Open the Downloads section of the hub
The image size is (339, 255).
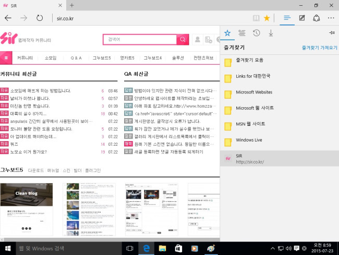click(x=271, y=33)
